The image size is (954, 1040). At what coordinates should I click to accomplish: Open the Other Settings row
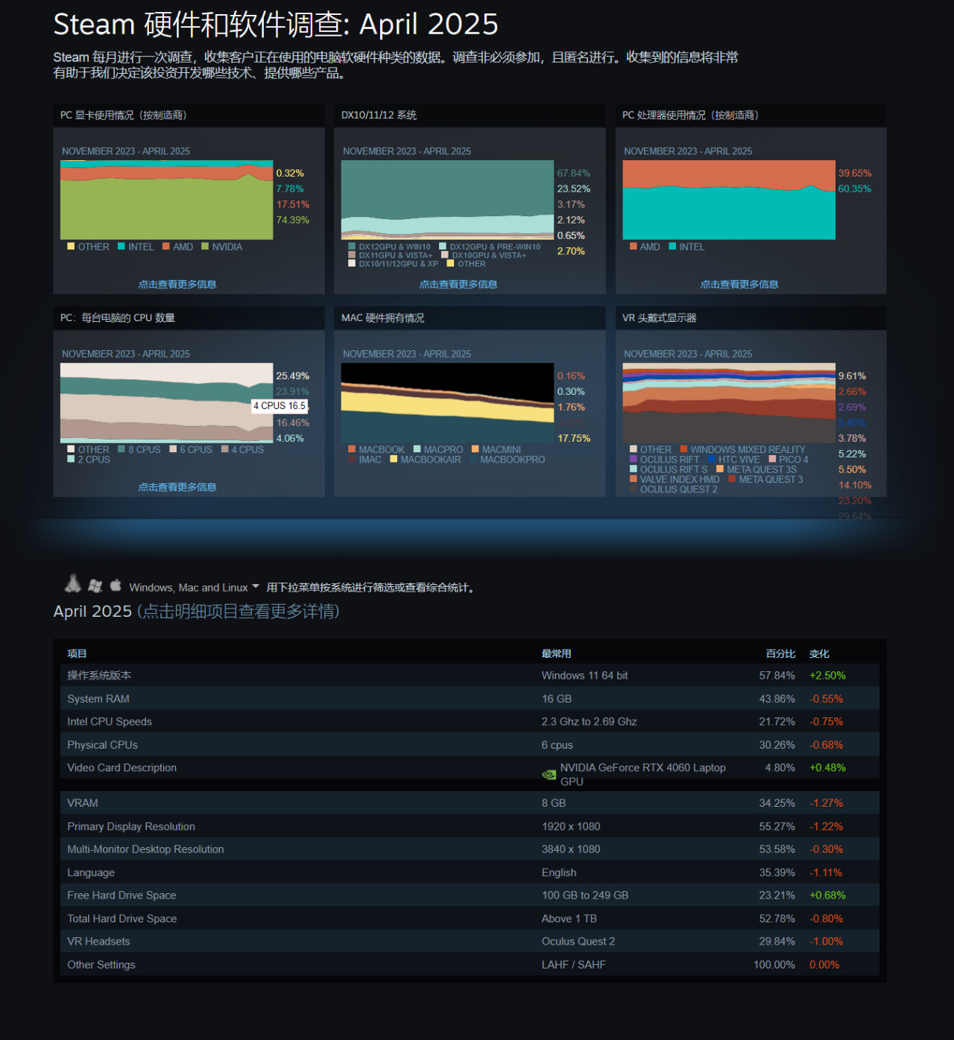(470, 964)
